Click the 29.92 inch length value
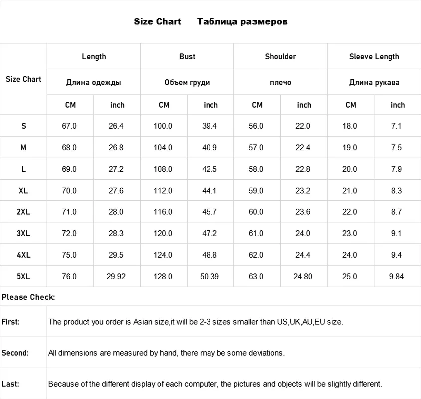Viewport: 421px width, 399px height. click(x=116, y=276)
